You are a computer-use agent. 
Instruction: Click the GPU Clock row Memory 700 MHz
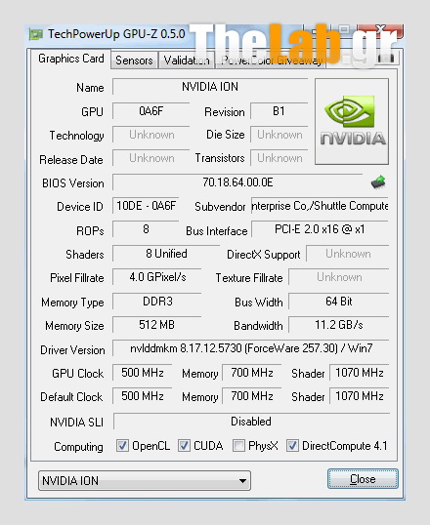[x=251, y=373]
